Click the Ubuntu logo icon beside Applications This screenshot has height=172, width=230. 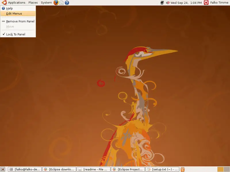click(x=4, y=3)
